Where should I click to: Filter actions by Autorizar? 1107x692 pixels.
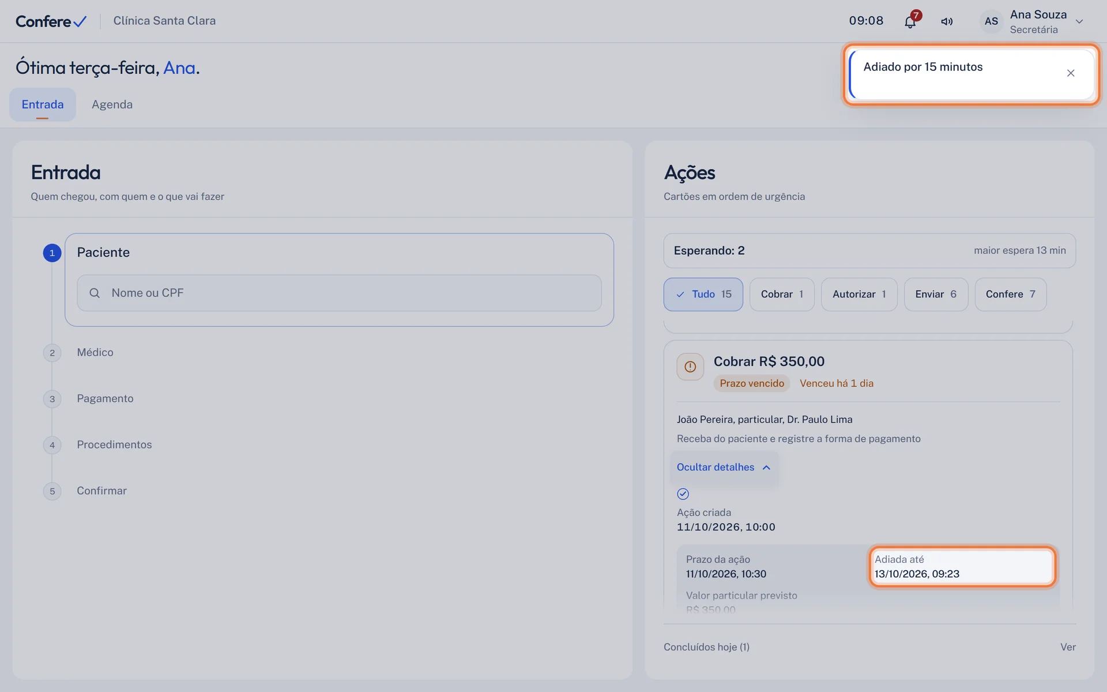859,294
